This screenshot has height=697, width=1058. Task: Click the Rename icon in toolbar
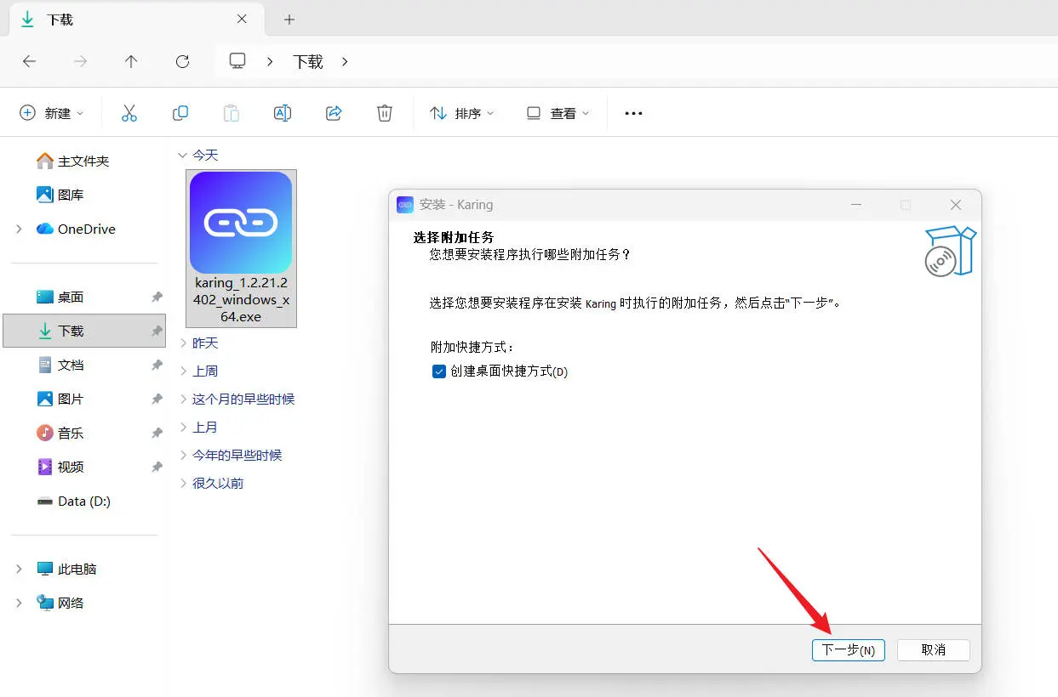283,113
